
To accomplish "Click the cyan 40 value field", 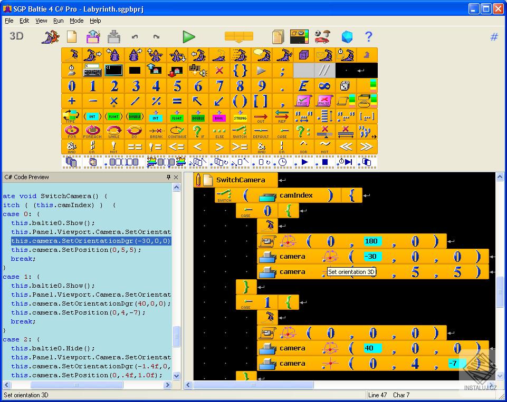I will (372, 348).
